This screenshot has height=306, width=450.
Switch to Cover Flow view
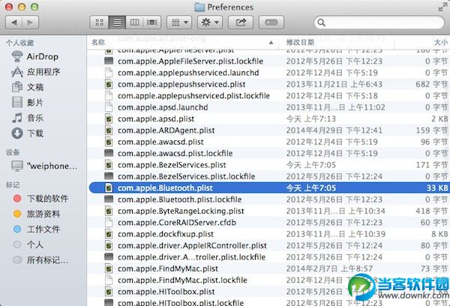pyautogui.click(x=151, y=22)
